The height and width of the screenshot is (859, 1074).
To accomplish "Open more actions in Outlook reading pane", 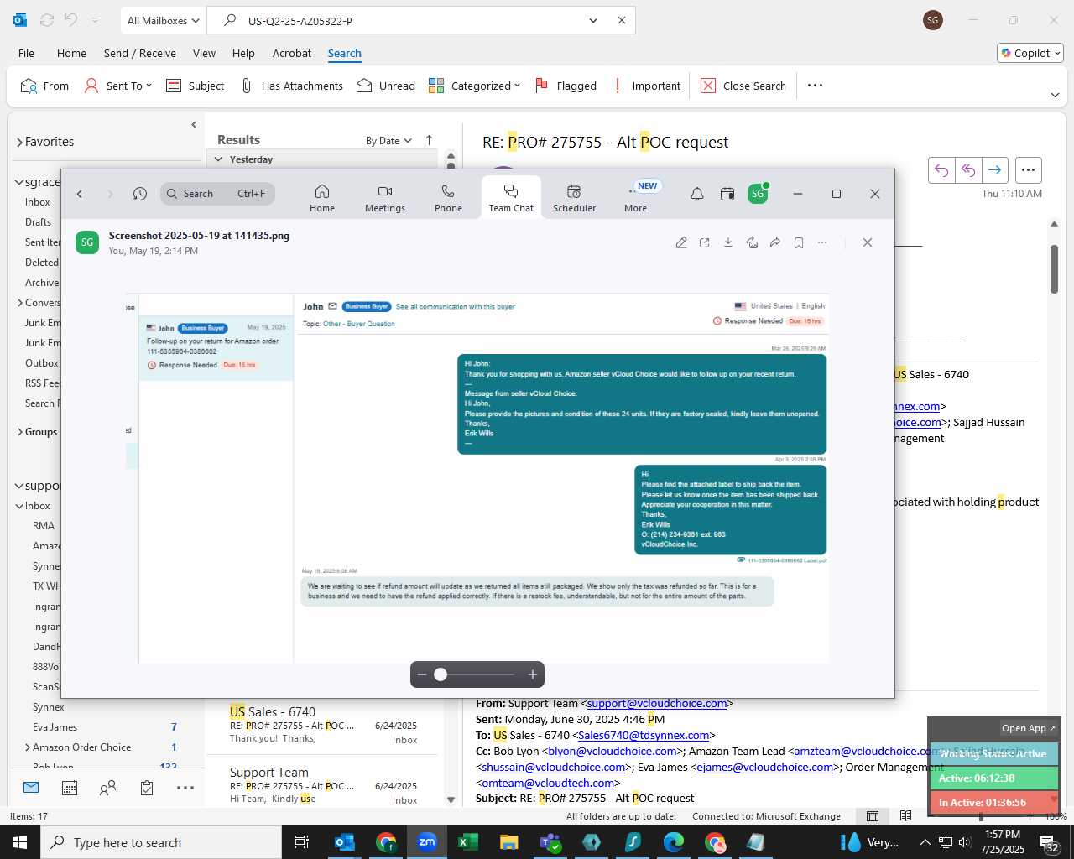I will [x=1028, y=170].
